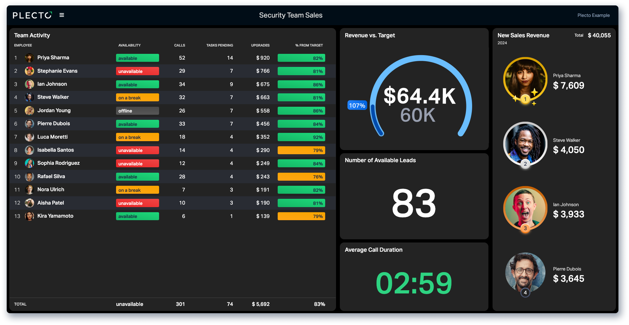The image size is (629, 325).
Task: Click Jordan Young's offline status badge
Action: pyautogui.click(x=137, y=111)
